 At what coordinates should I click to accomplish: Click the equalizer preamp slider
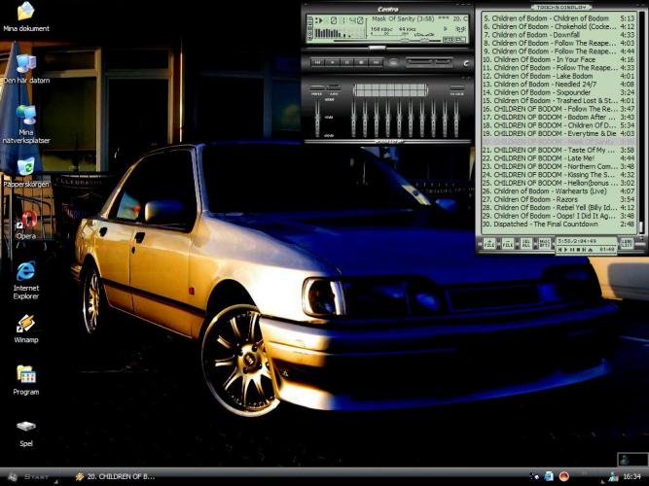coord(317,117)
